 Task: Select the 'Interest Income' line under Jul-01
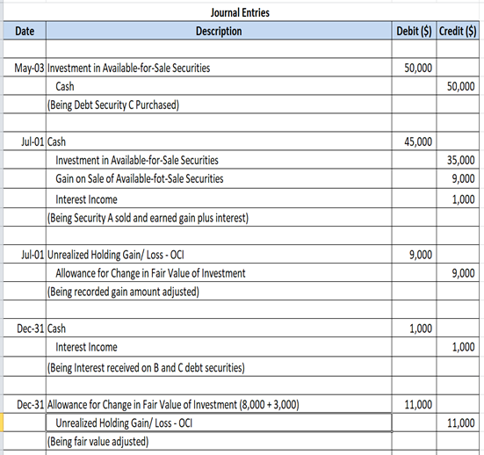219,199
